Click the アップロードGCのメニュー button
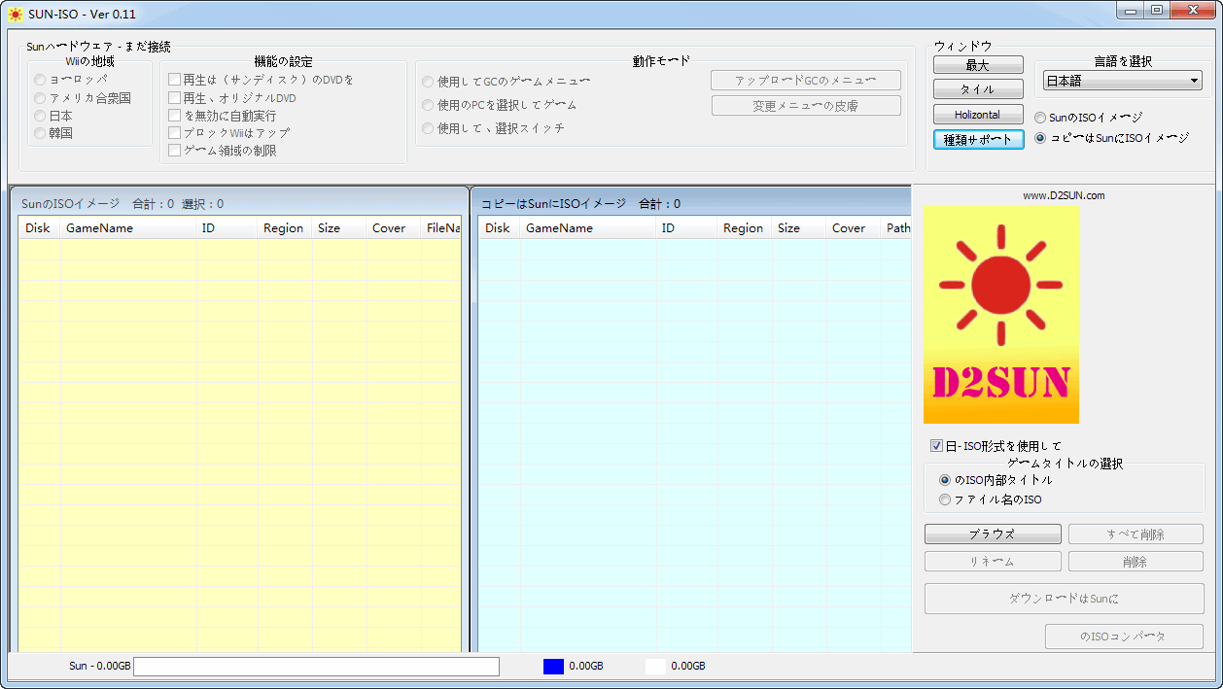 click(x=806, y=81)
